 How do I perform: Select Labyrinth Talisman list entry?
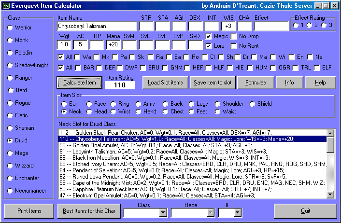(x=192, y=152)
